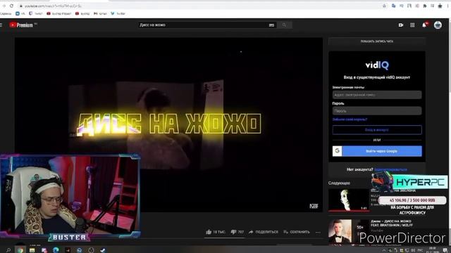Open the Twitch bookmark
Viewport: 451px width, 253px height.
(x=36, y=13)
